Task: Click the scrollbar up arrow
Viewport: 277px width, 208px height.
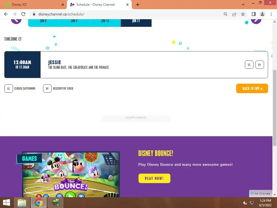Action: point(275,22)
